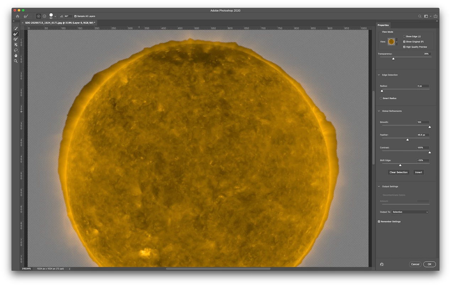Uncheck Show Original (P)

(x=404, y=42)
